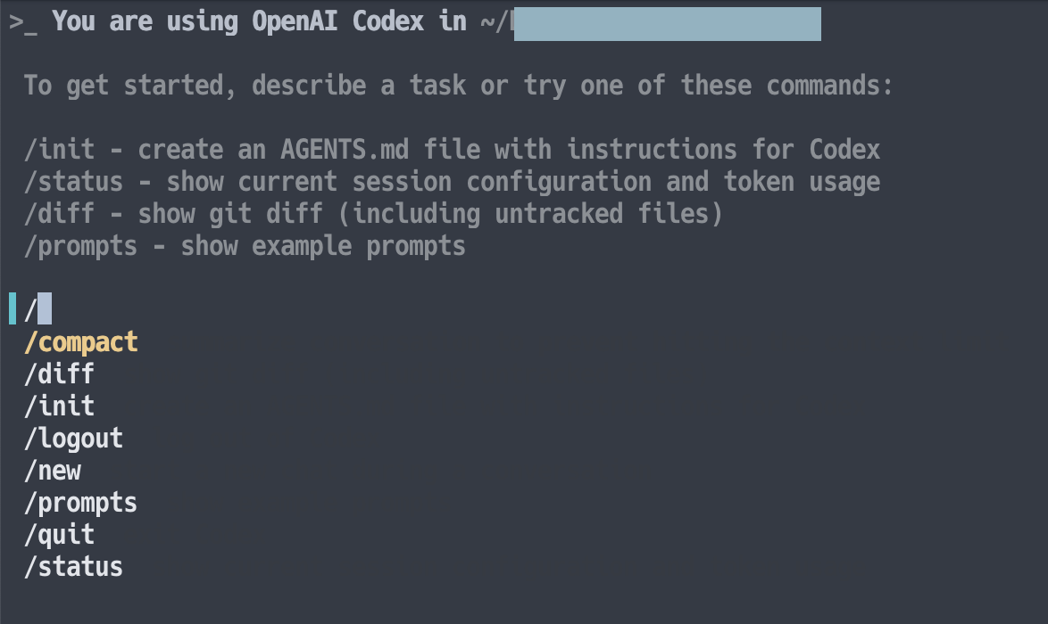Click the typed slash character in the input
Screen dimensions: 1048x624
[x=29, y=308]
